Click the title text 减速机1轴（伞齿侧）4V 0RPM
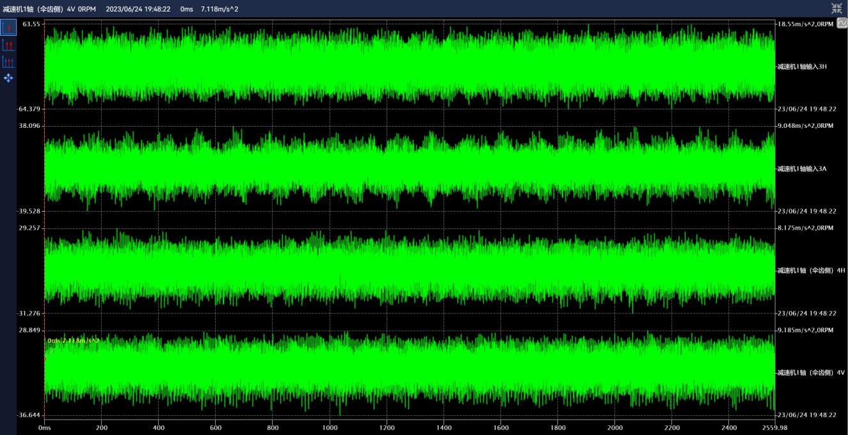 [x=49, y=9]
